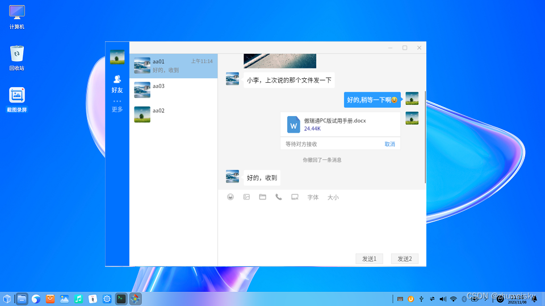Click your avatar beside the docx attachment
The width and height of the screenshot is (545, 306).
[x=412, y=118]
